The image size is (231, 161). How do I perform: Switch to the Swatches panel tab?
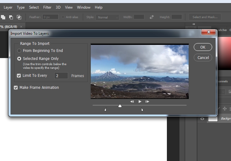(222, 30)
